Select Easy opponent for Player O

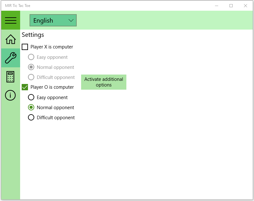31,97
